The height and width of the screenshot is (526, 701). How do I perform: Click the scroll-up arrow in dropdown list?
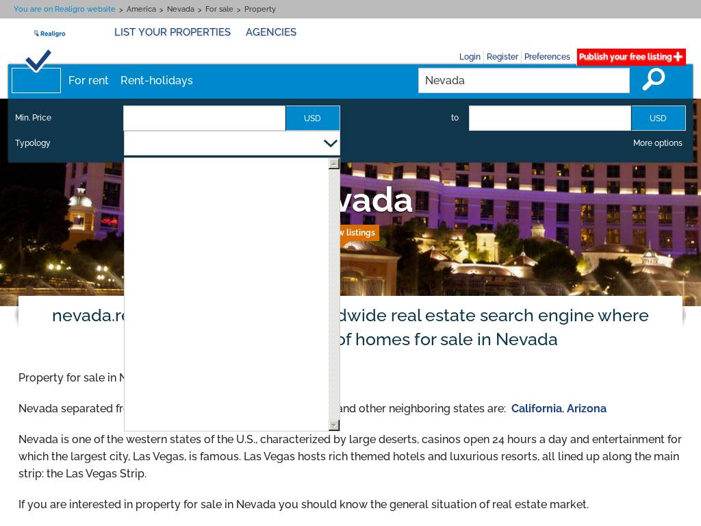click(334, 164)
